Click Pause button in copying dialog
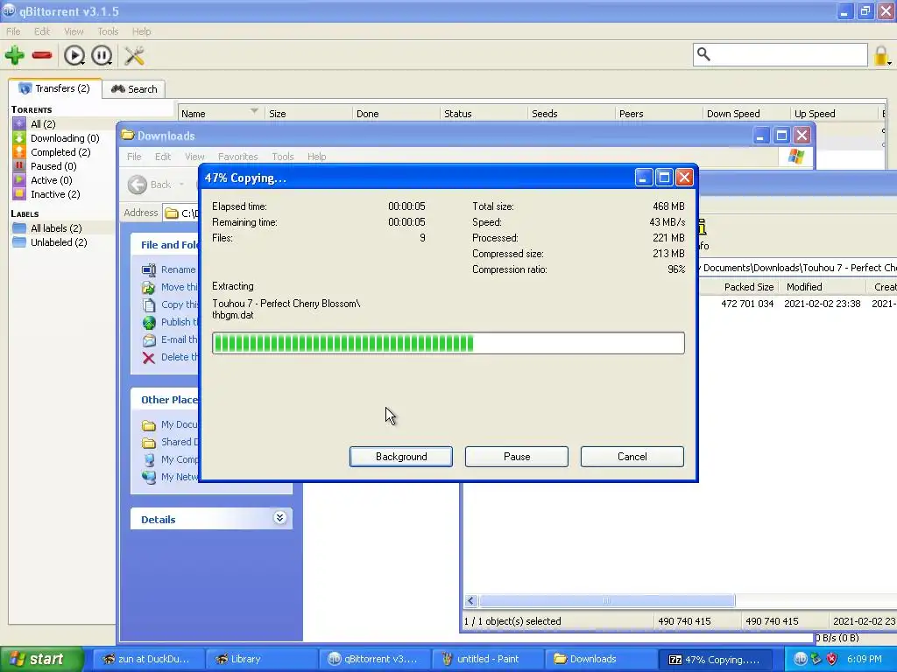 pyautogui.click(x=517, y=457)
